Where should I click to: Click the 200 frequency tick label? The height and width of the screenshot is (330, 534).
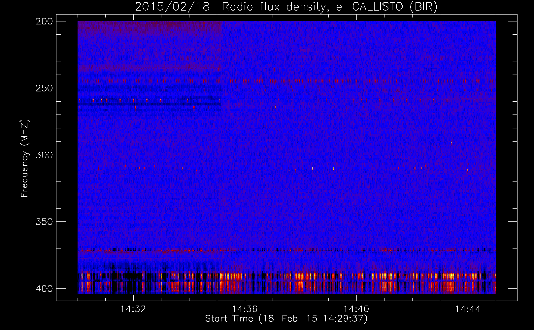click(x=44, y=21)
